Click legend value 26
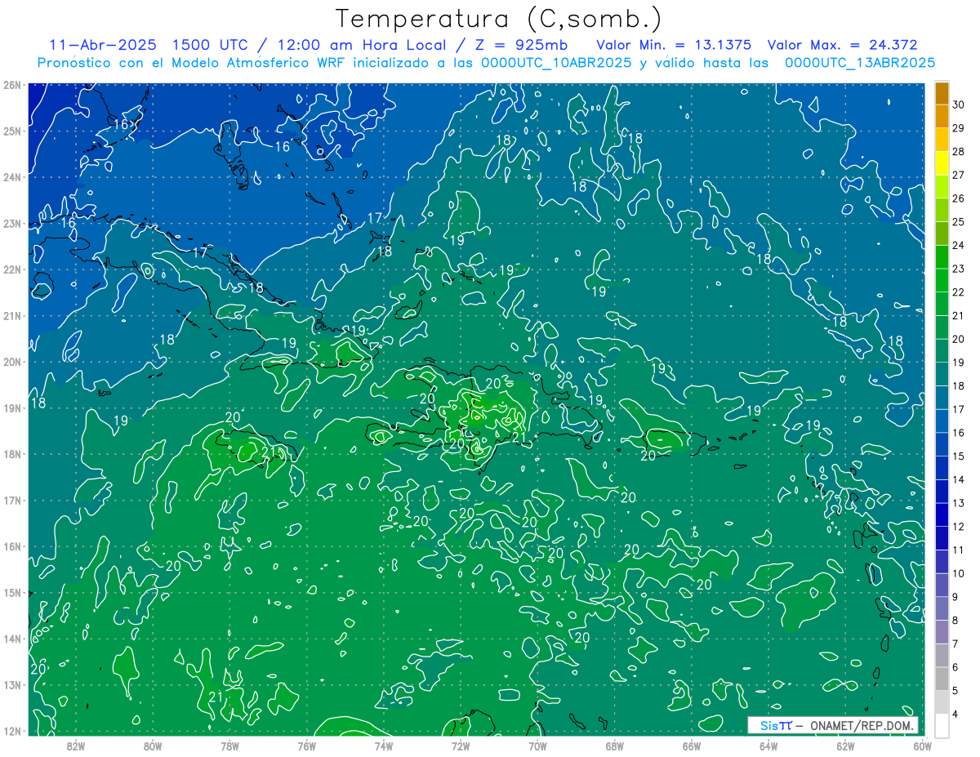This screenshot has height=757, width=980. tap(959, 198)
